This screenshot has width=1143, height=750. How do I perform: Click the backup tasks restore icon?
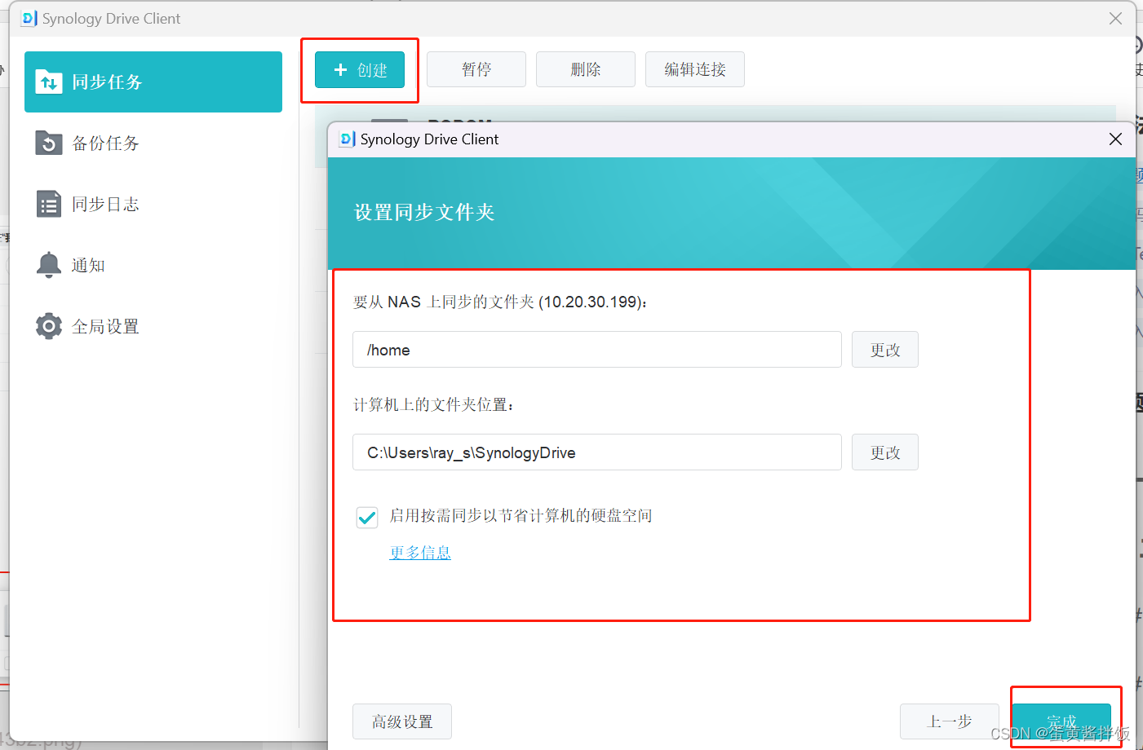tap(49, 143)
